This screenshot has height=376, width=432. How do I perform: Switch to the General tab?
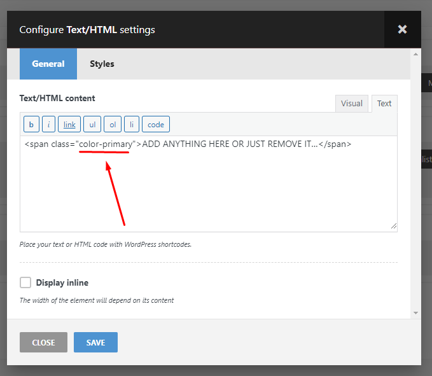point(48,64)
